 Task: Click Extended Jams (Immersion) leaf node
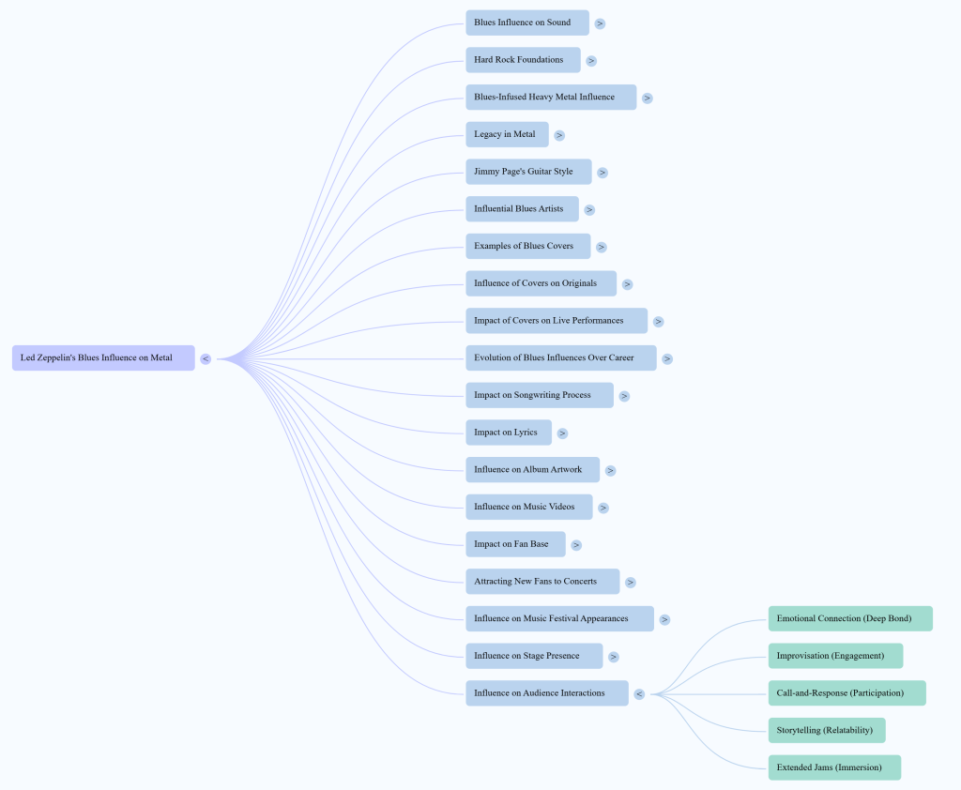(x=834, y=767)
